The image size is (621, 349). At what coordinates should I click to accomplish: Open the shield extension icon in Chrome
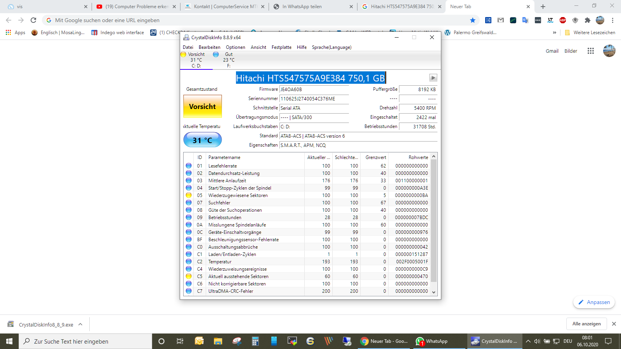coord(575,20)
